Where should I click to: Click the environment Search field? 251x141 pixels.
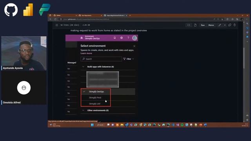101,59
